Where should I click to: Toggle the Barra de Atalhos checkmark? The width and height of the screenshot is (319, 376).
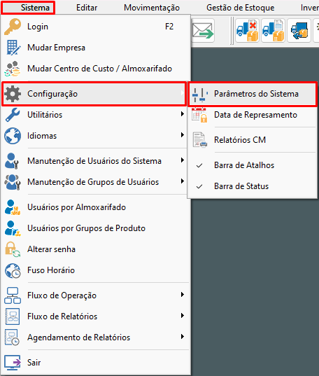click(x=199, y=165)
